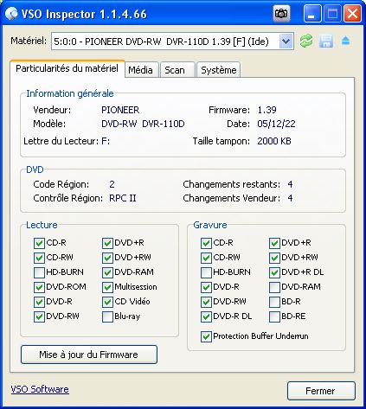Click the Mise à jour du Firmware button
Screen dimensions: 366x409
click(x=89, y=355)
